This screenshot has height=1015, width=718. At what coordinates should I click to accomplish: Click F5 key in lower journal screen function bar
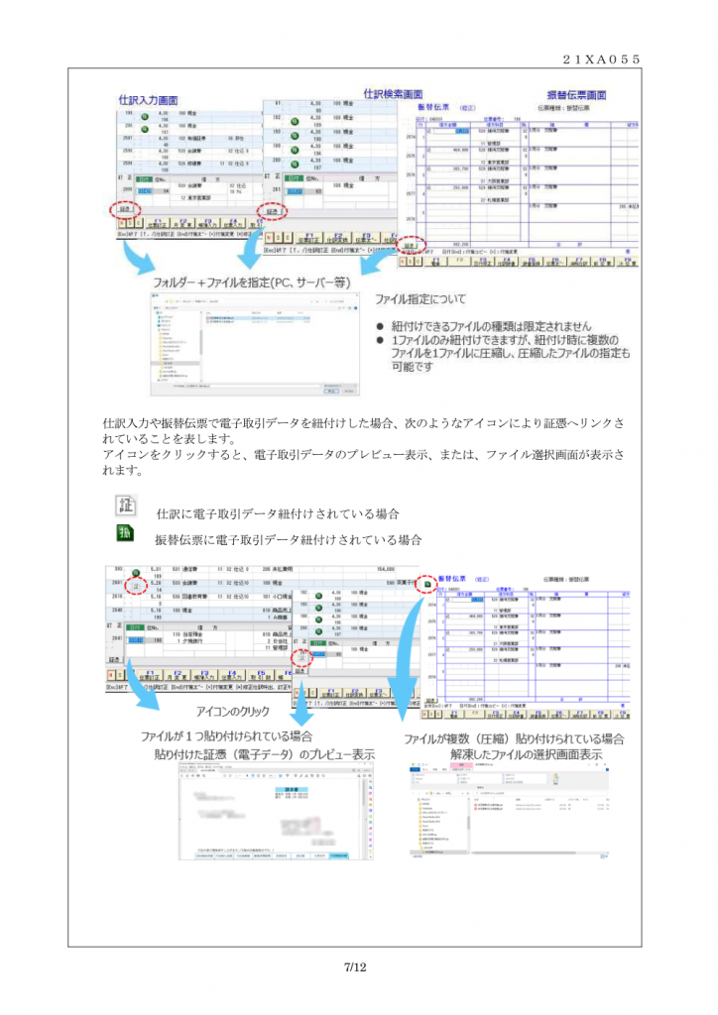click(x=261, y=675)
